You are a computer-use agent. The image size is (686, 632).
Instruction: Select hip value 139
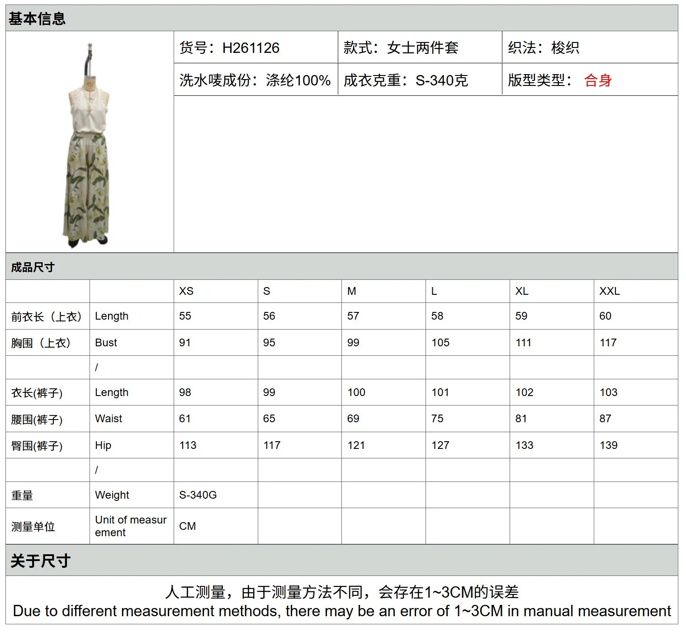coord(636,445)
